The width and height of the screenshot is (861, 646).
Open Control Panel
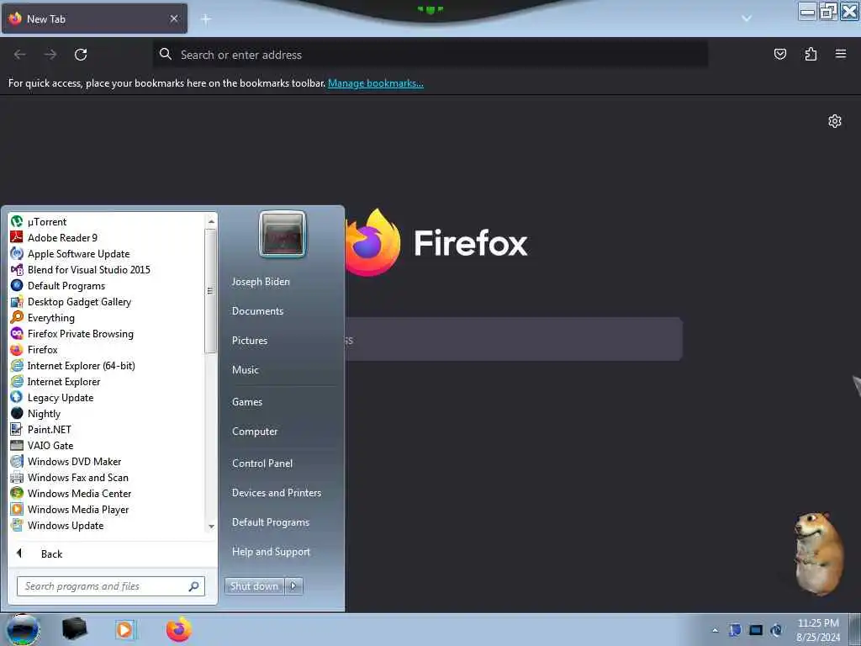pyautogui.click(x=262, y=463)
